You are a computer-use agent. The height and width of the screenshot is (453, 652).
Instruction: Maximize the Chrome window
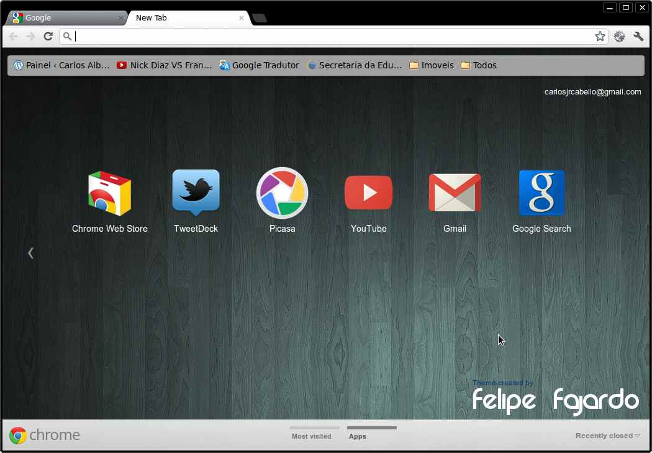[625, 7]
